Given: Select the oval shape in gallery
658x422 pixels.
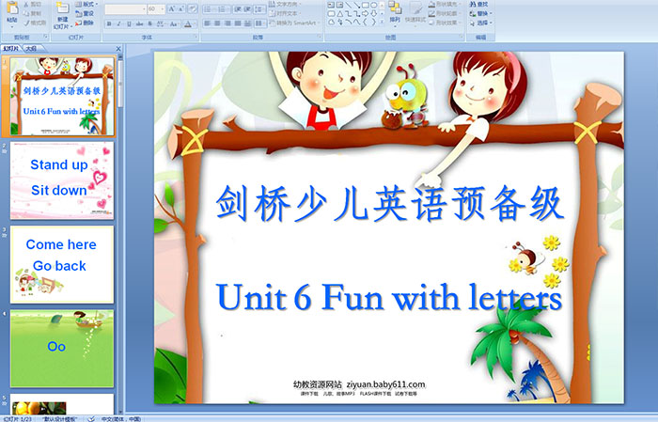Looking at the screenshot, I should (x=373, y=5).
